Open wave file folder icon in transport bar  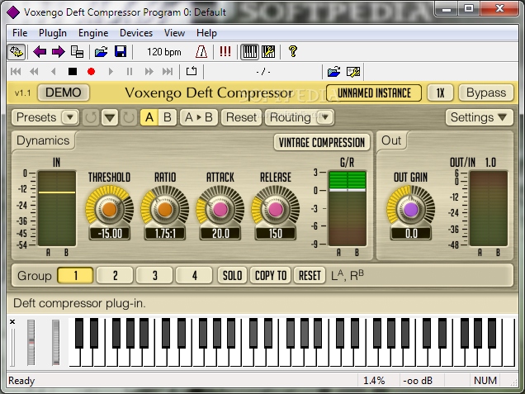pyautogui.click(x=333, y=71)
